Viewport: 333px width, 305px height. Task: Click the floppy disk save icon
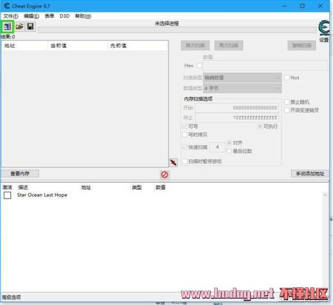[31, 27]
